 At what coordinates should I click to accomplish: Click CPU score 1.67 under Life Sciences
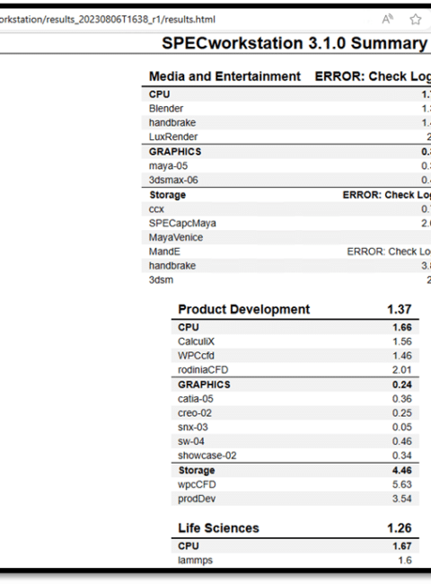point(402,546)
